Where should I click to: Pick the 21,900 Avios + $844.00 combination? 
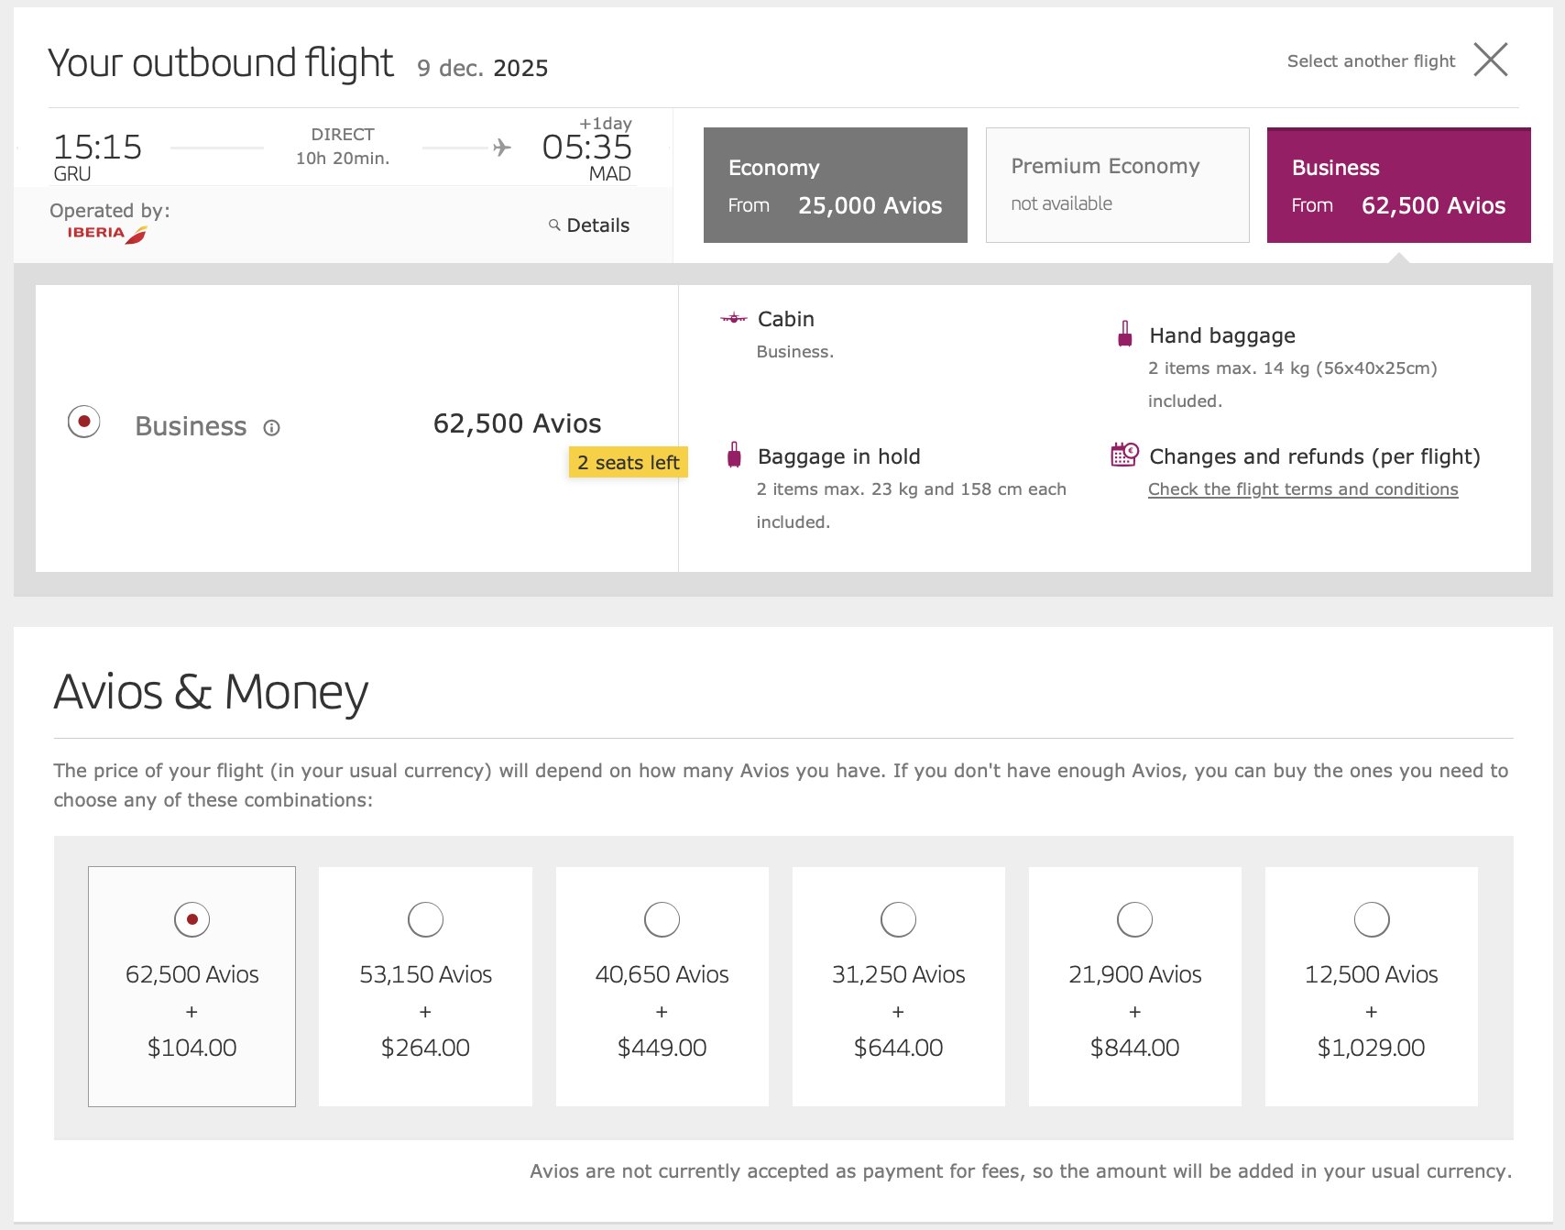tap(1134, 986)
